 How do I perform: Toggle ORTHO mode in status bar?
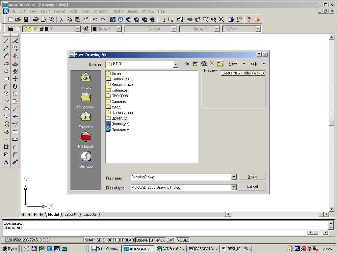(x=114, y=240)
